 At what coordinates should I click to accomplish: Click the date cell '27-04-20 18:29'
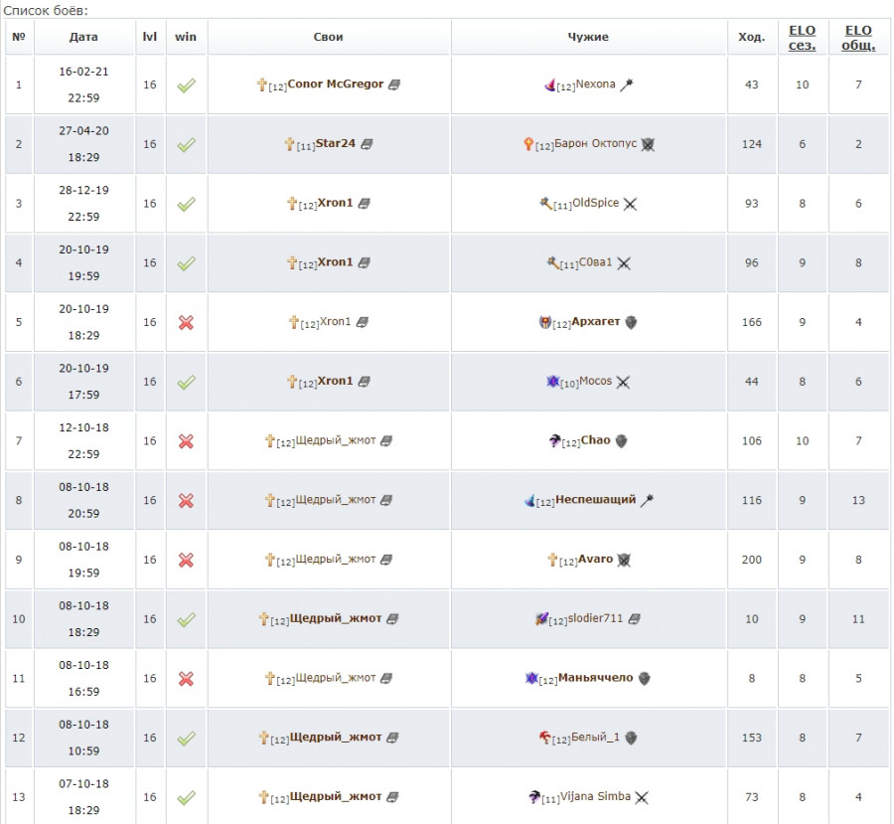83,144
